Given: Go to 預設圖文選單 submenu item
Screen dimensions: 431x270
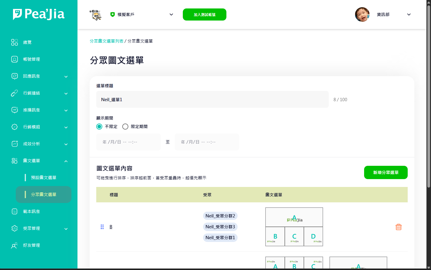Looking at the screenshot, I should point(44,178).
